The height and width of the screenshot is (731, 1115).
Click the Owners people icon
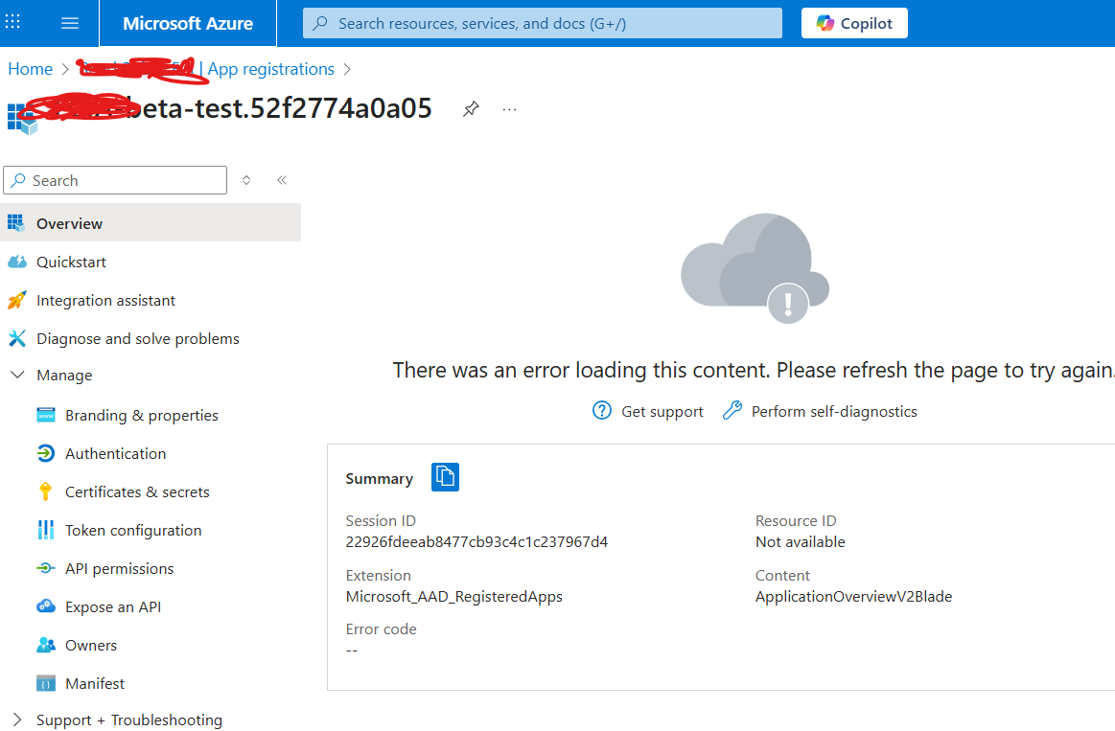click(45, 645)
